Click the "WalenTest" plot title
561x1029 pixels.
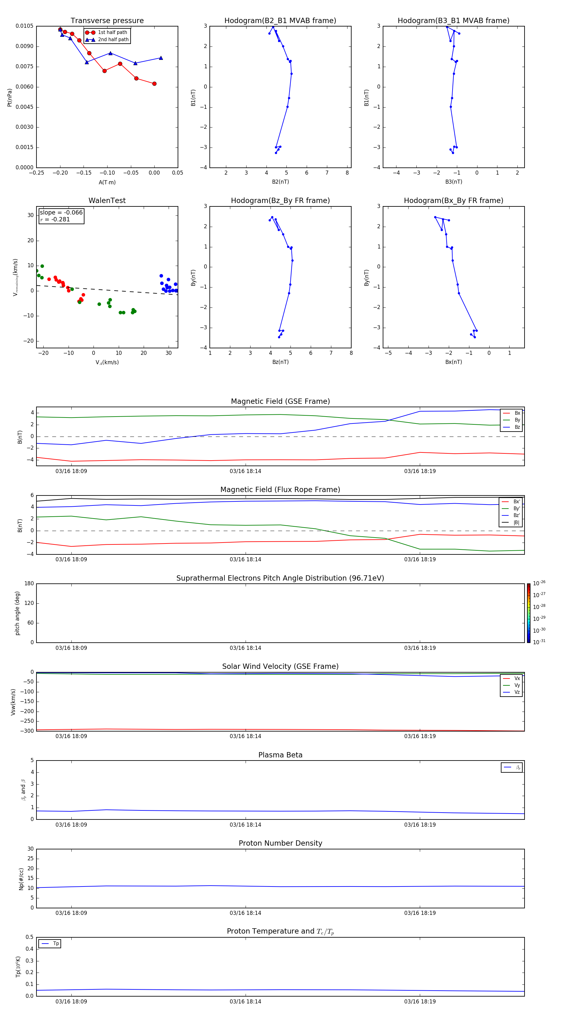coord(107,200)
